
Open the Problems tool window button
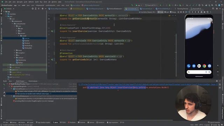point(72,122)
